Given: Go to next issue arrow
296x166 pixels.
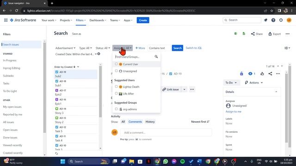Looking at the screenshot, I should coord(282,66).
